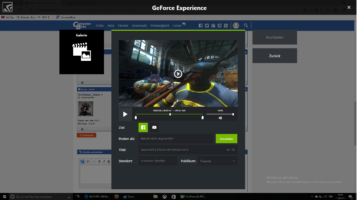The width and height of the screenshot is (358, 200).
Task: Open the Ticker menu on ComputerBase
Action: click(x=100, y=26)
